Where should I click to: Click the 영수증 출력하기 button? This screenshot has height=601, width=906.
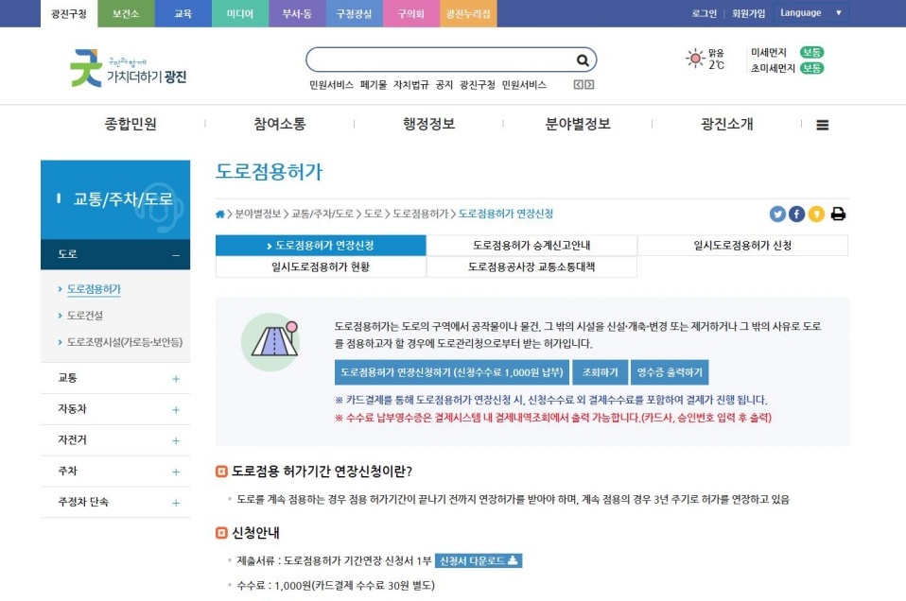coord(670,372)
